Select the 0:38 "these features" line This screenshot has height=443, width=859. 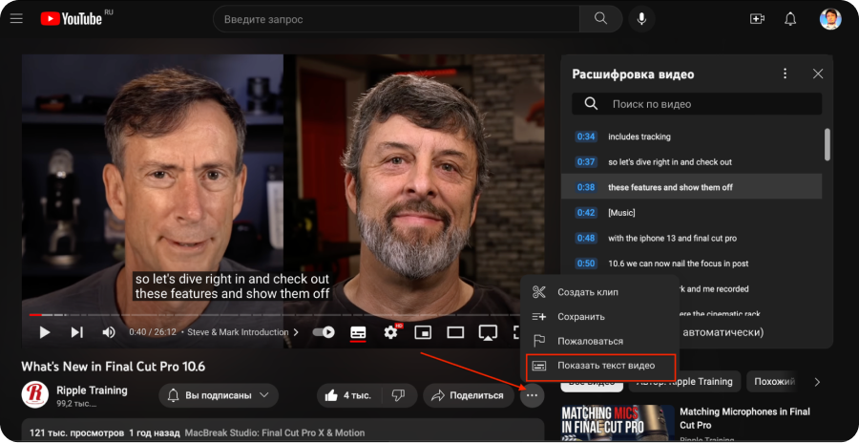click(x=691, y=187)
